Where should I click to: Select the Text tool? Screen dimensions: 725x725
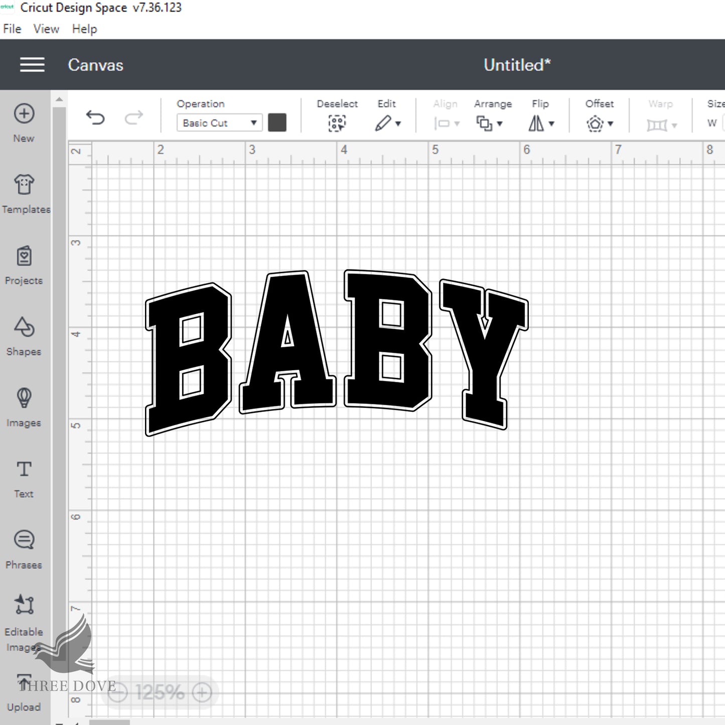pos(24,479)
